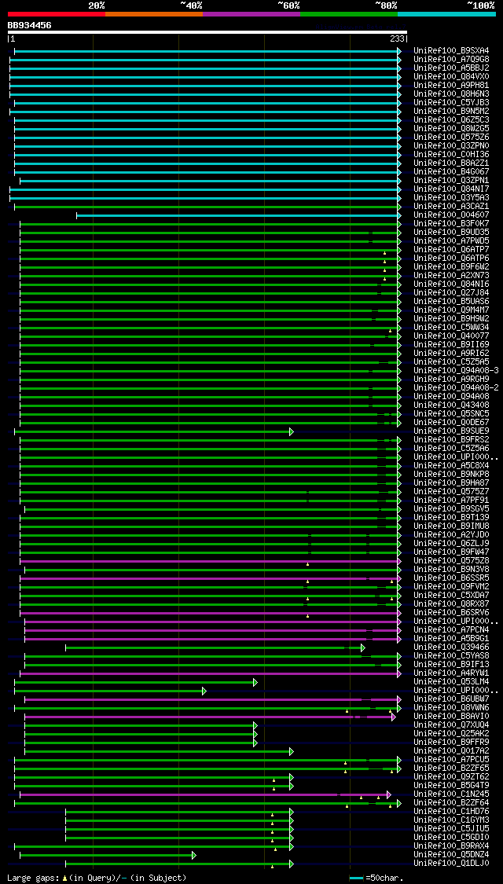503x884 pixels.
Task: Select hit label UniRef100_B6SSR5
Action: pyautogui.click(x=451, y=578)
